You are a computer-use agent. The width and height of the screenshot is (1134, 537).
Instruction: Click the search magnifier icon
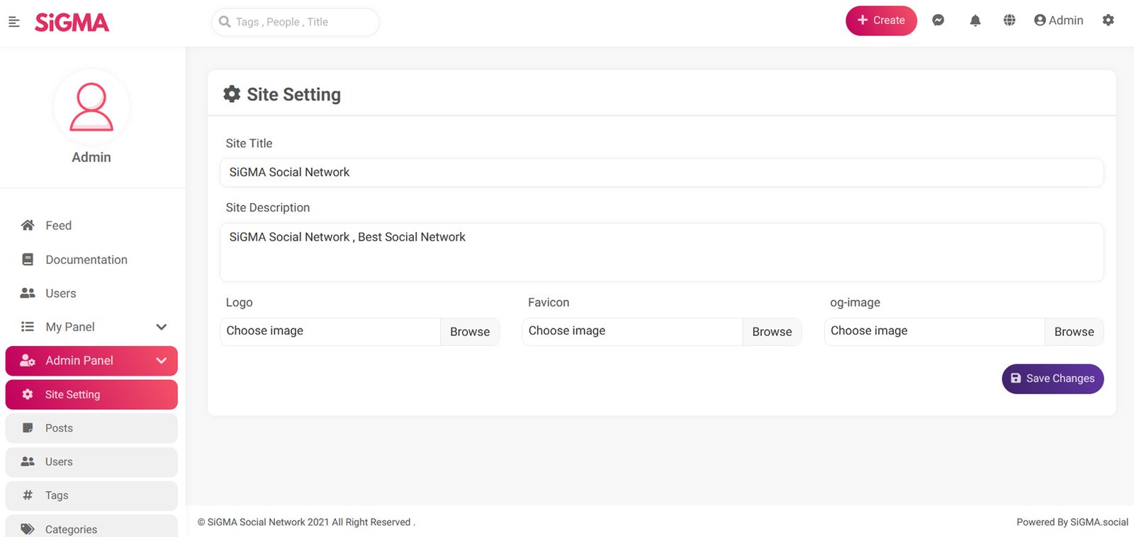coord(225,22)
